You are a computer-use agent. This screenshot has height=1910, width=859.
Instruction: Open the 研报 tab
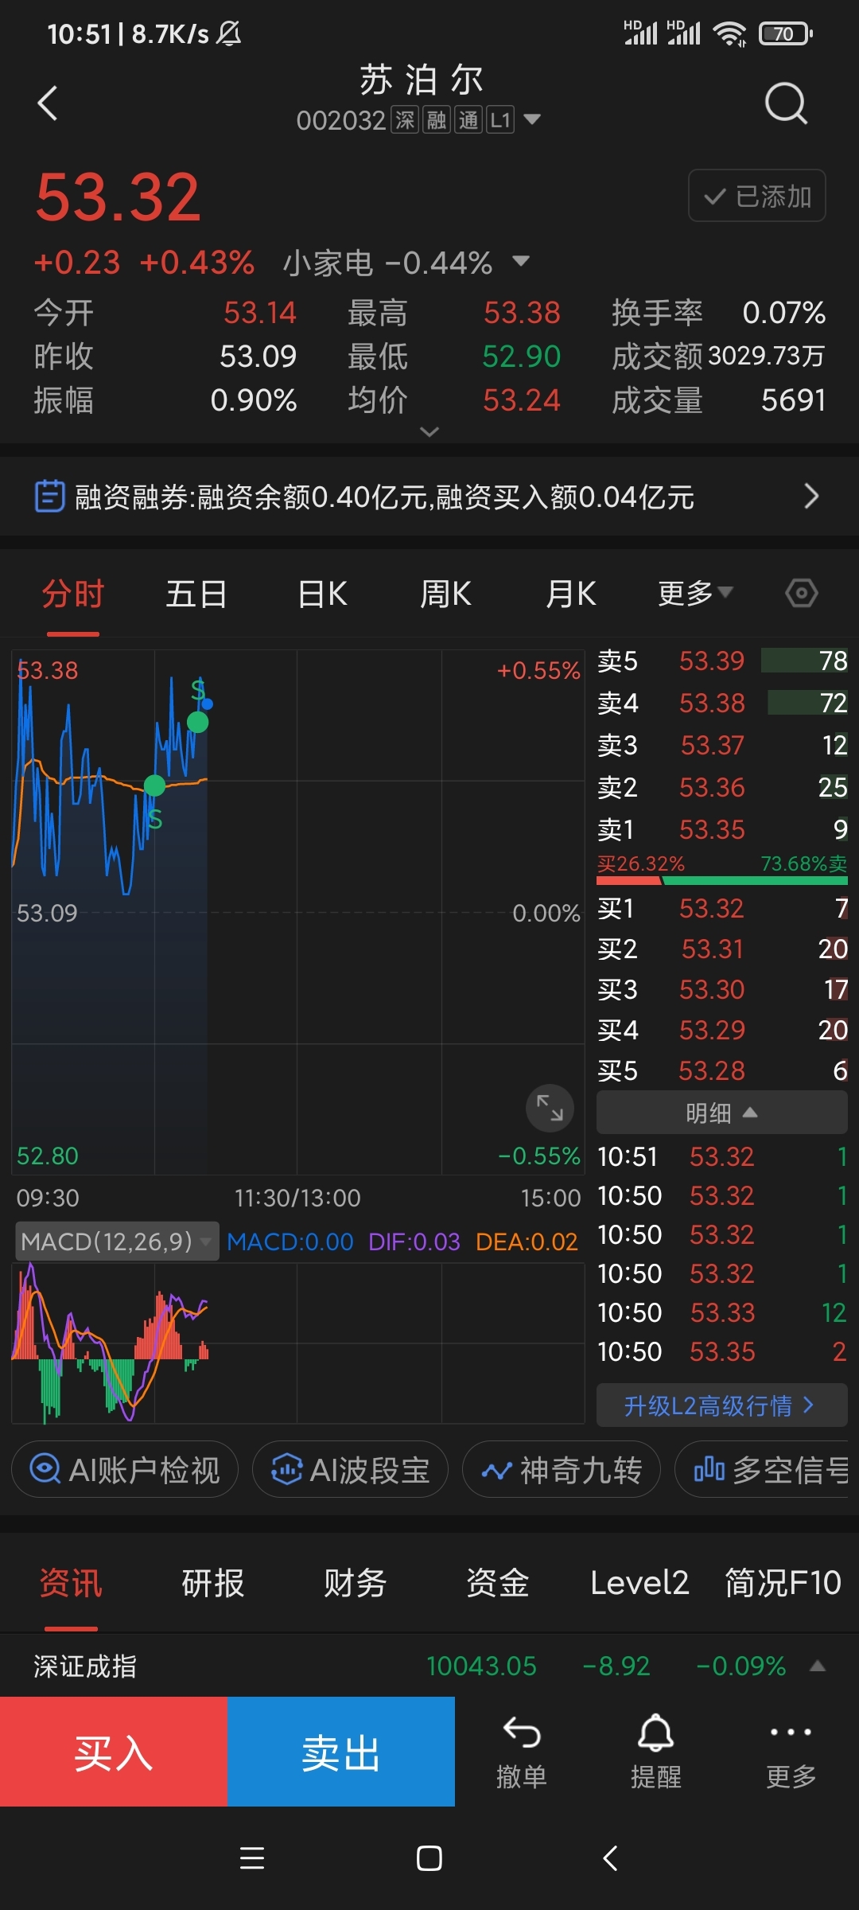[212, 1583]
